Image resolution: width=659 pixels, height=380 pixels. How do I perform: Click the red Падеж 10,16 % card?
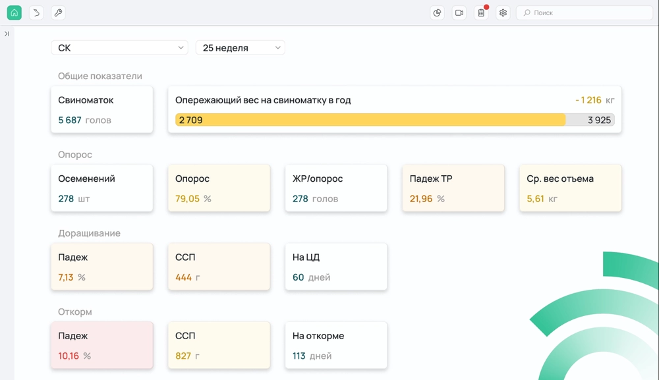click(x=102, y=345)
